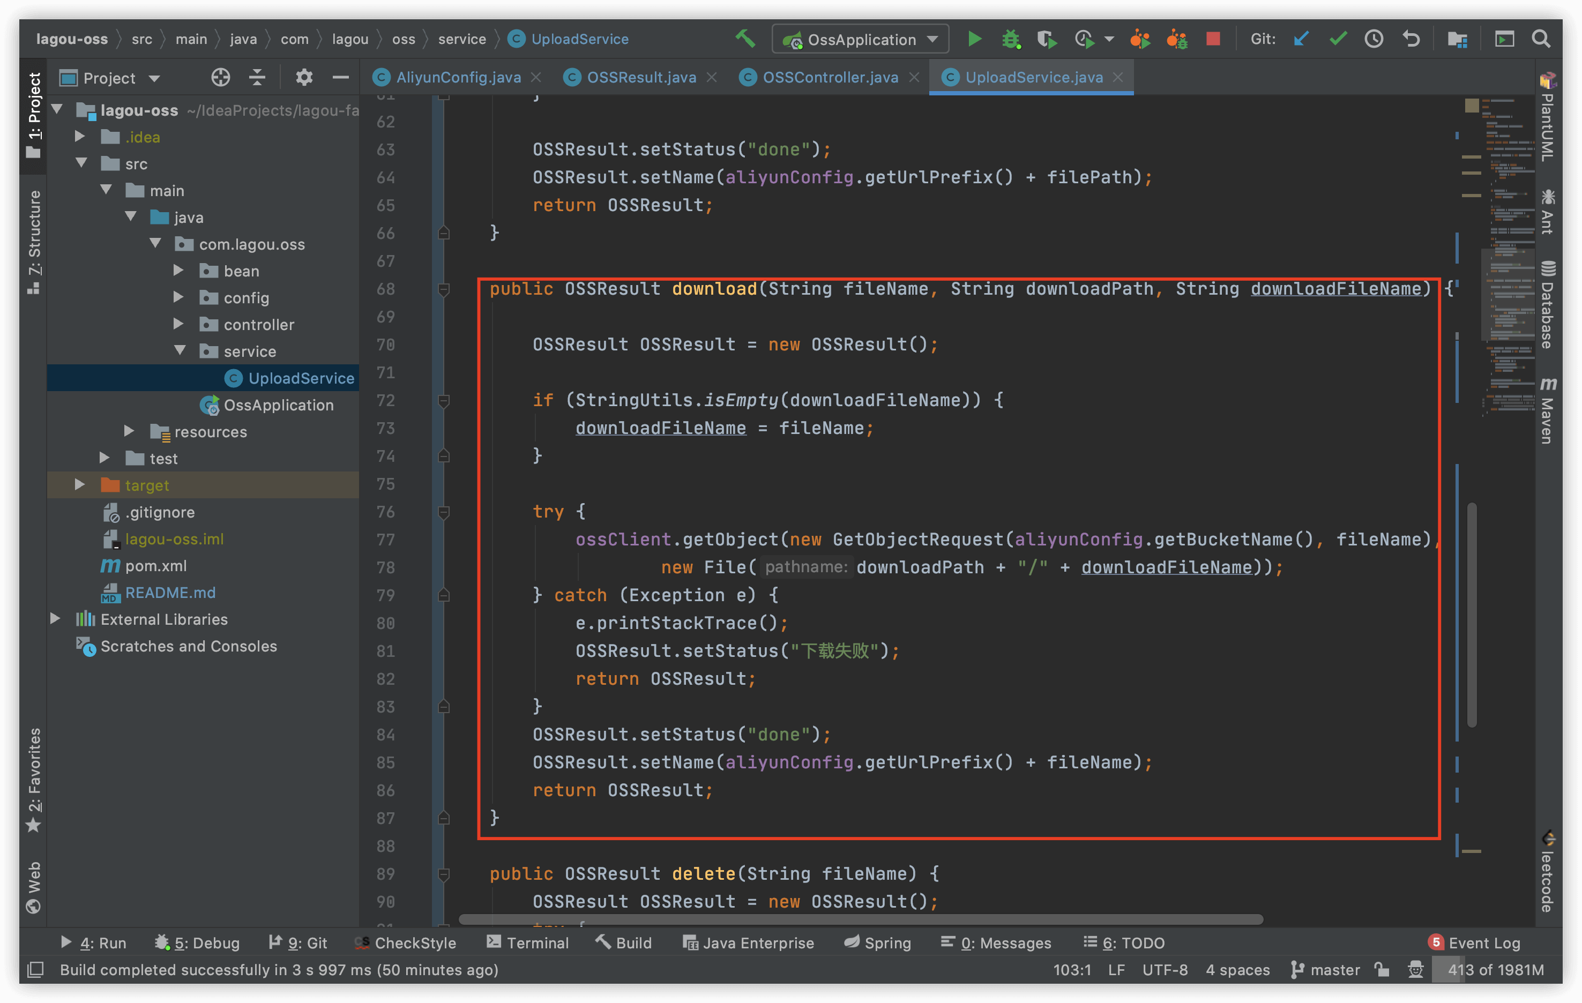
Task: Open the 6: TODO tool window
Action: point(1123,942)
